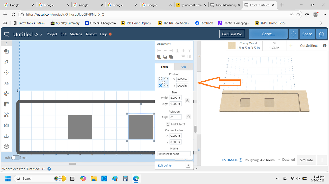
Task: Click the Share button
Action: pyautogui.click(x=307, y=34)
